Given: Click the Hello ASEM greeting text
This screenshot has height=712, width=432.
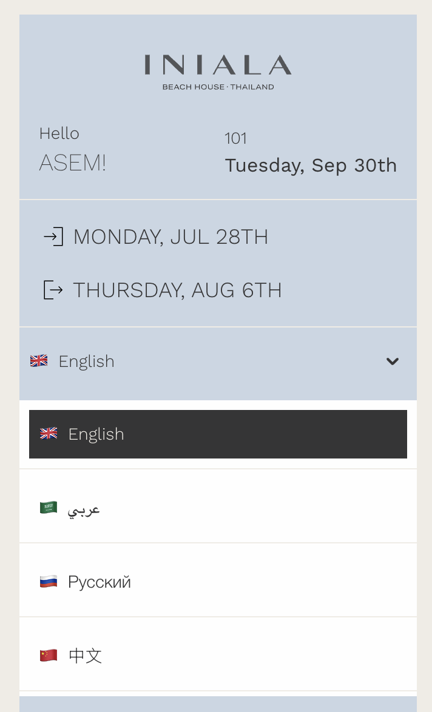Looking at the screenshot, I should tap(72, 149).
